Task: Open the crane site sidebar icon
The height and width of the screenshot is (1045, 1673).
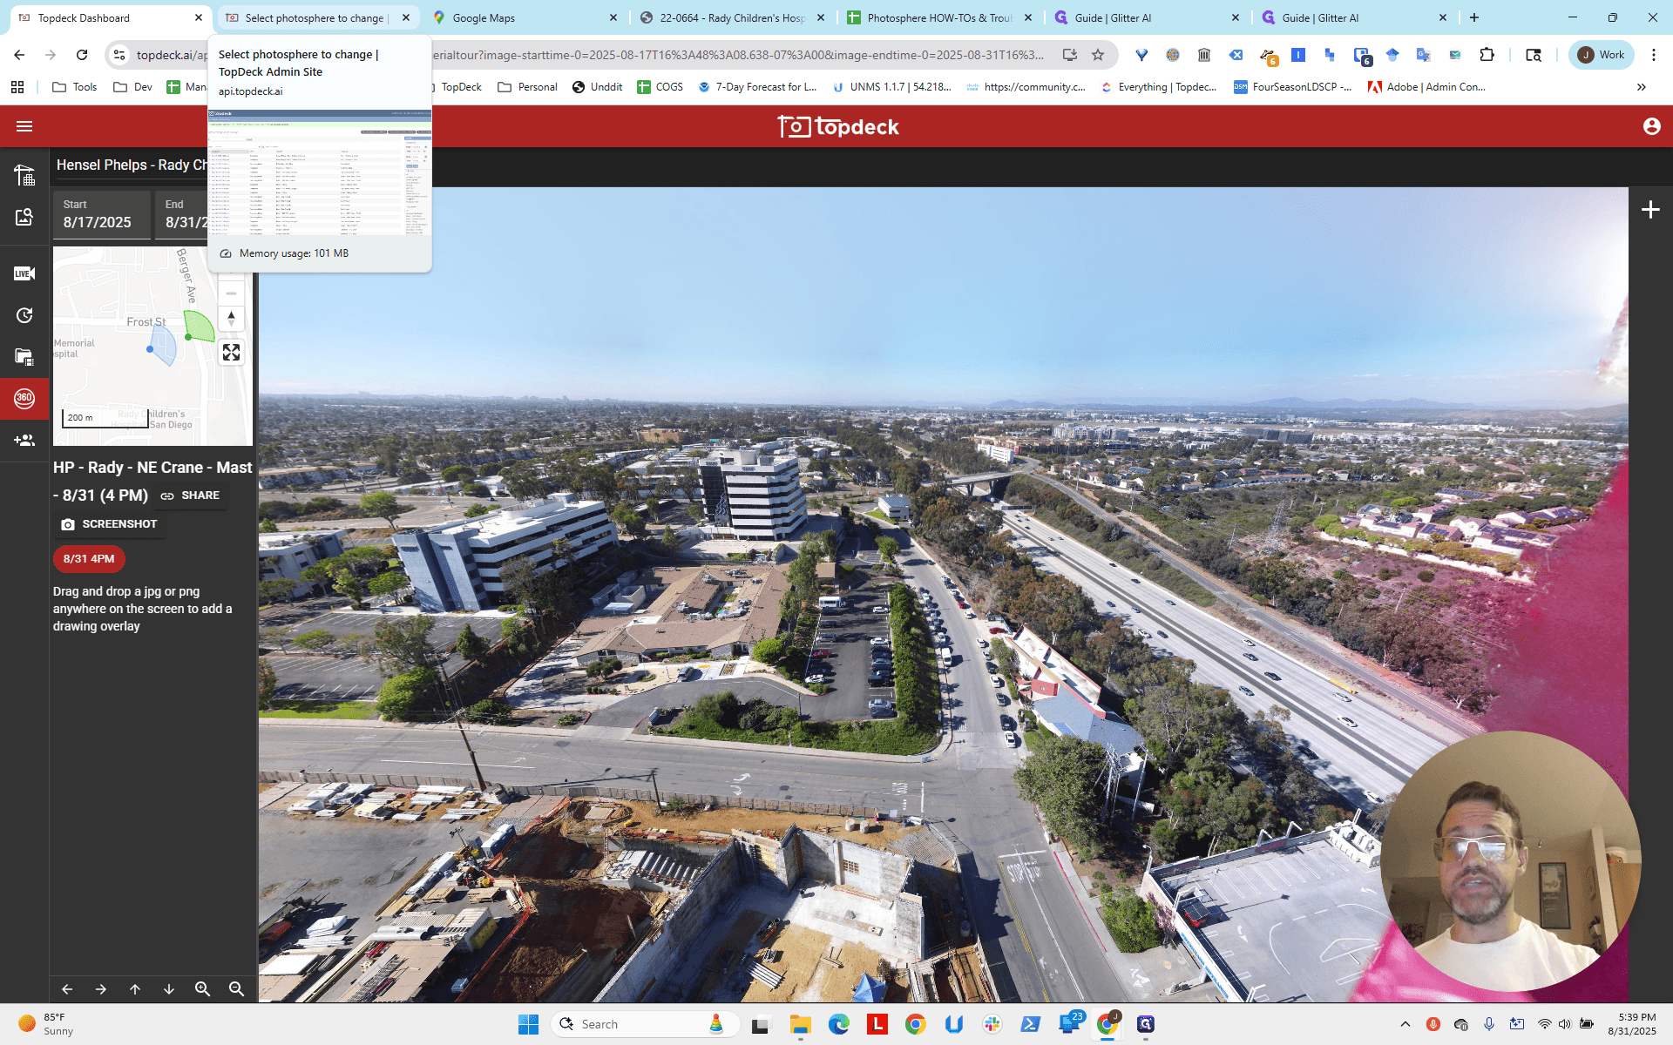Action: [24, 175]
